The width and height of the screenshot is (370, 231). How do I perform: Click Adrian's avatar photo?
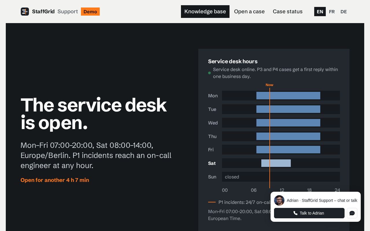click(279, 200)
